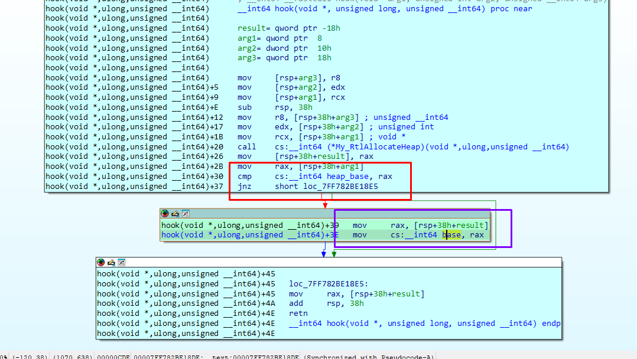Viewport: 637px width, 359px height.
Task: Click the 'cmp' mnemonic
Action: pos(245,176)
